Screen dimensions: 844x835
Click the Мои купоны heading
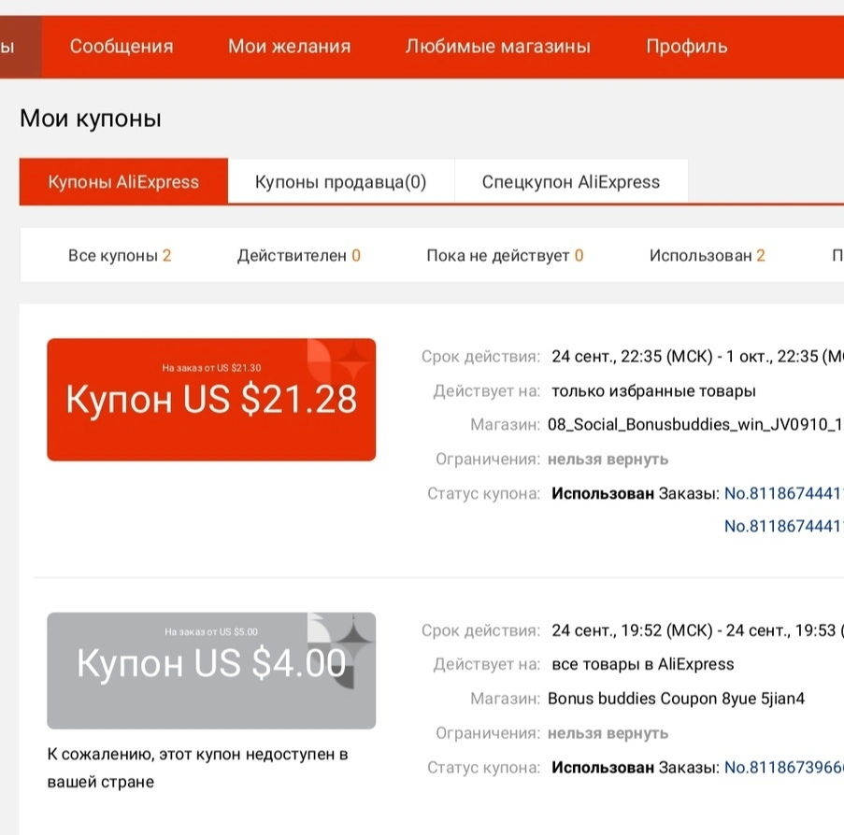[x=91, y=119]
